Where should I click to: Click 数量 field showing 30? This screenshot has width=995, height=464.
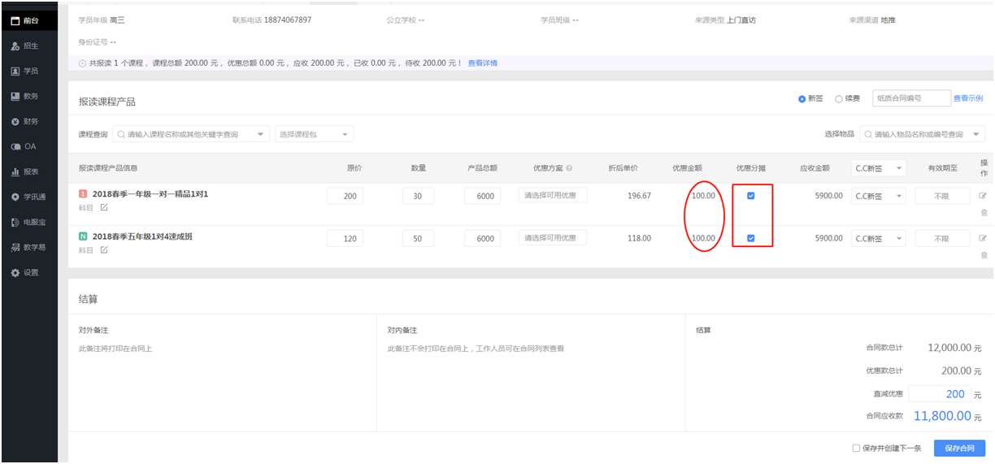coord(418,196)
